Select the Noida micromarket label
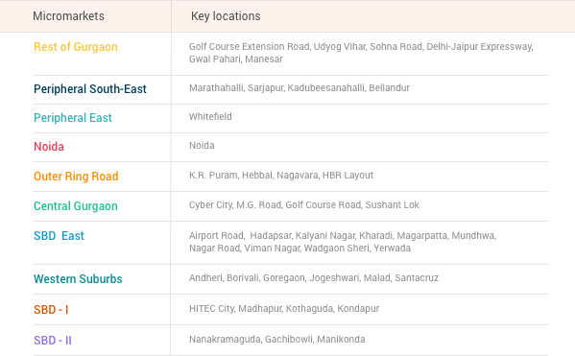Screen dimensions: 575x356 click(49, 147)
